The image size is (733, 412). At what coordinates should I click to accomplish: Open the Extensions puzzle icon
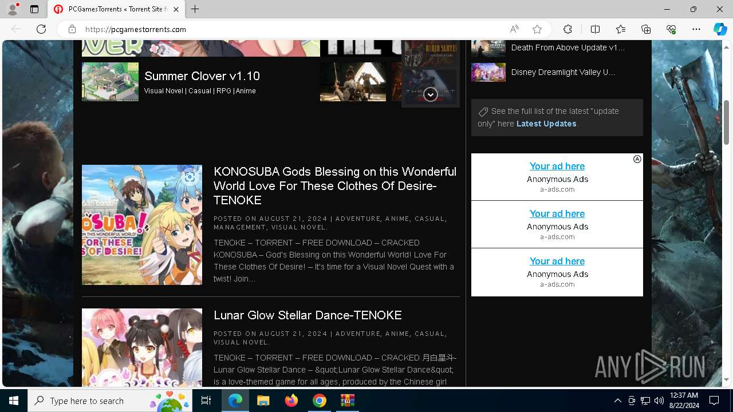point(568,29)
